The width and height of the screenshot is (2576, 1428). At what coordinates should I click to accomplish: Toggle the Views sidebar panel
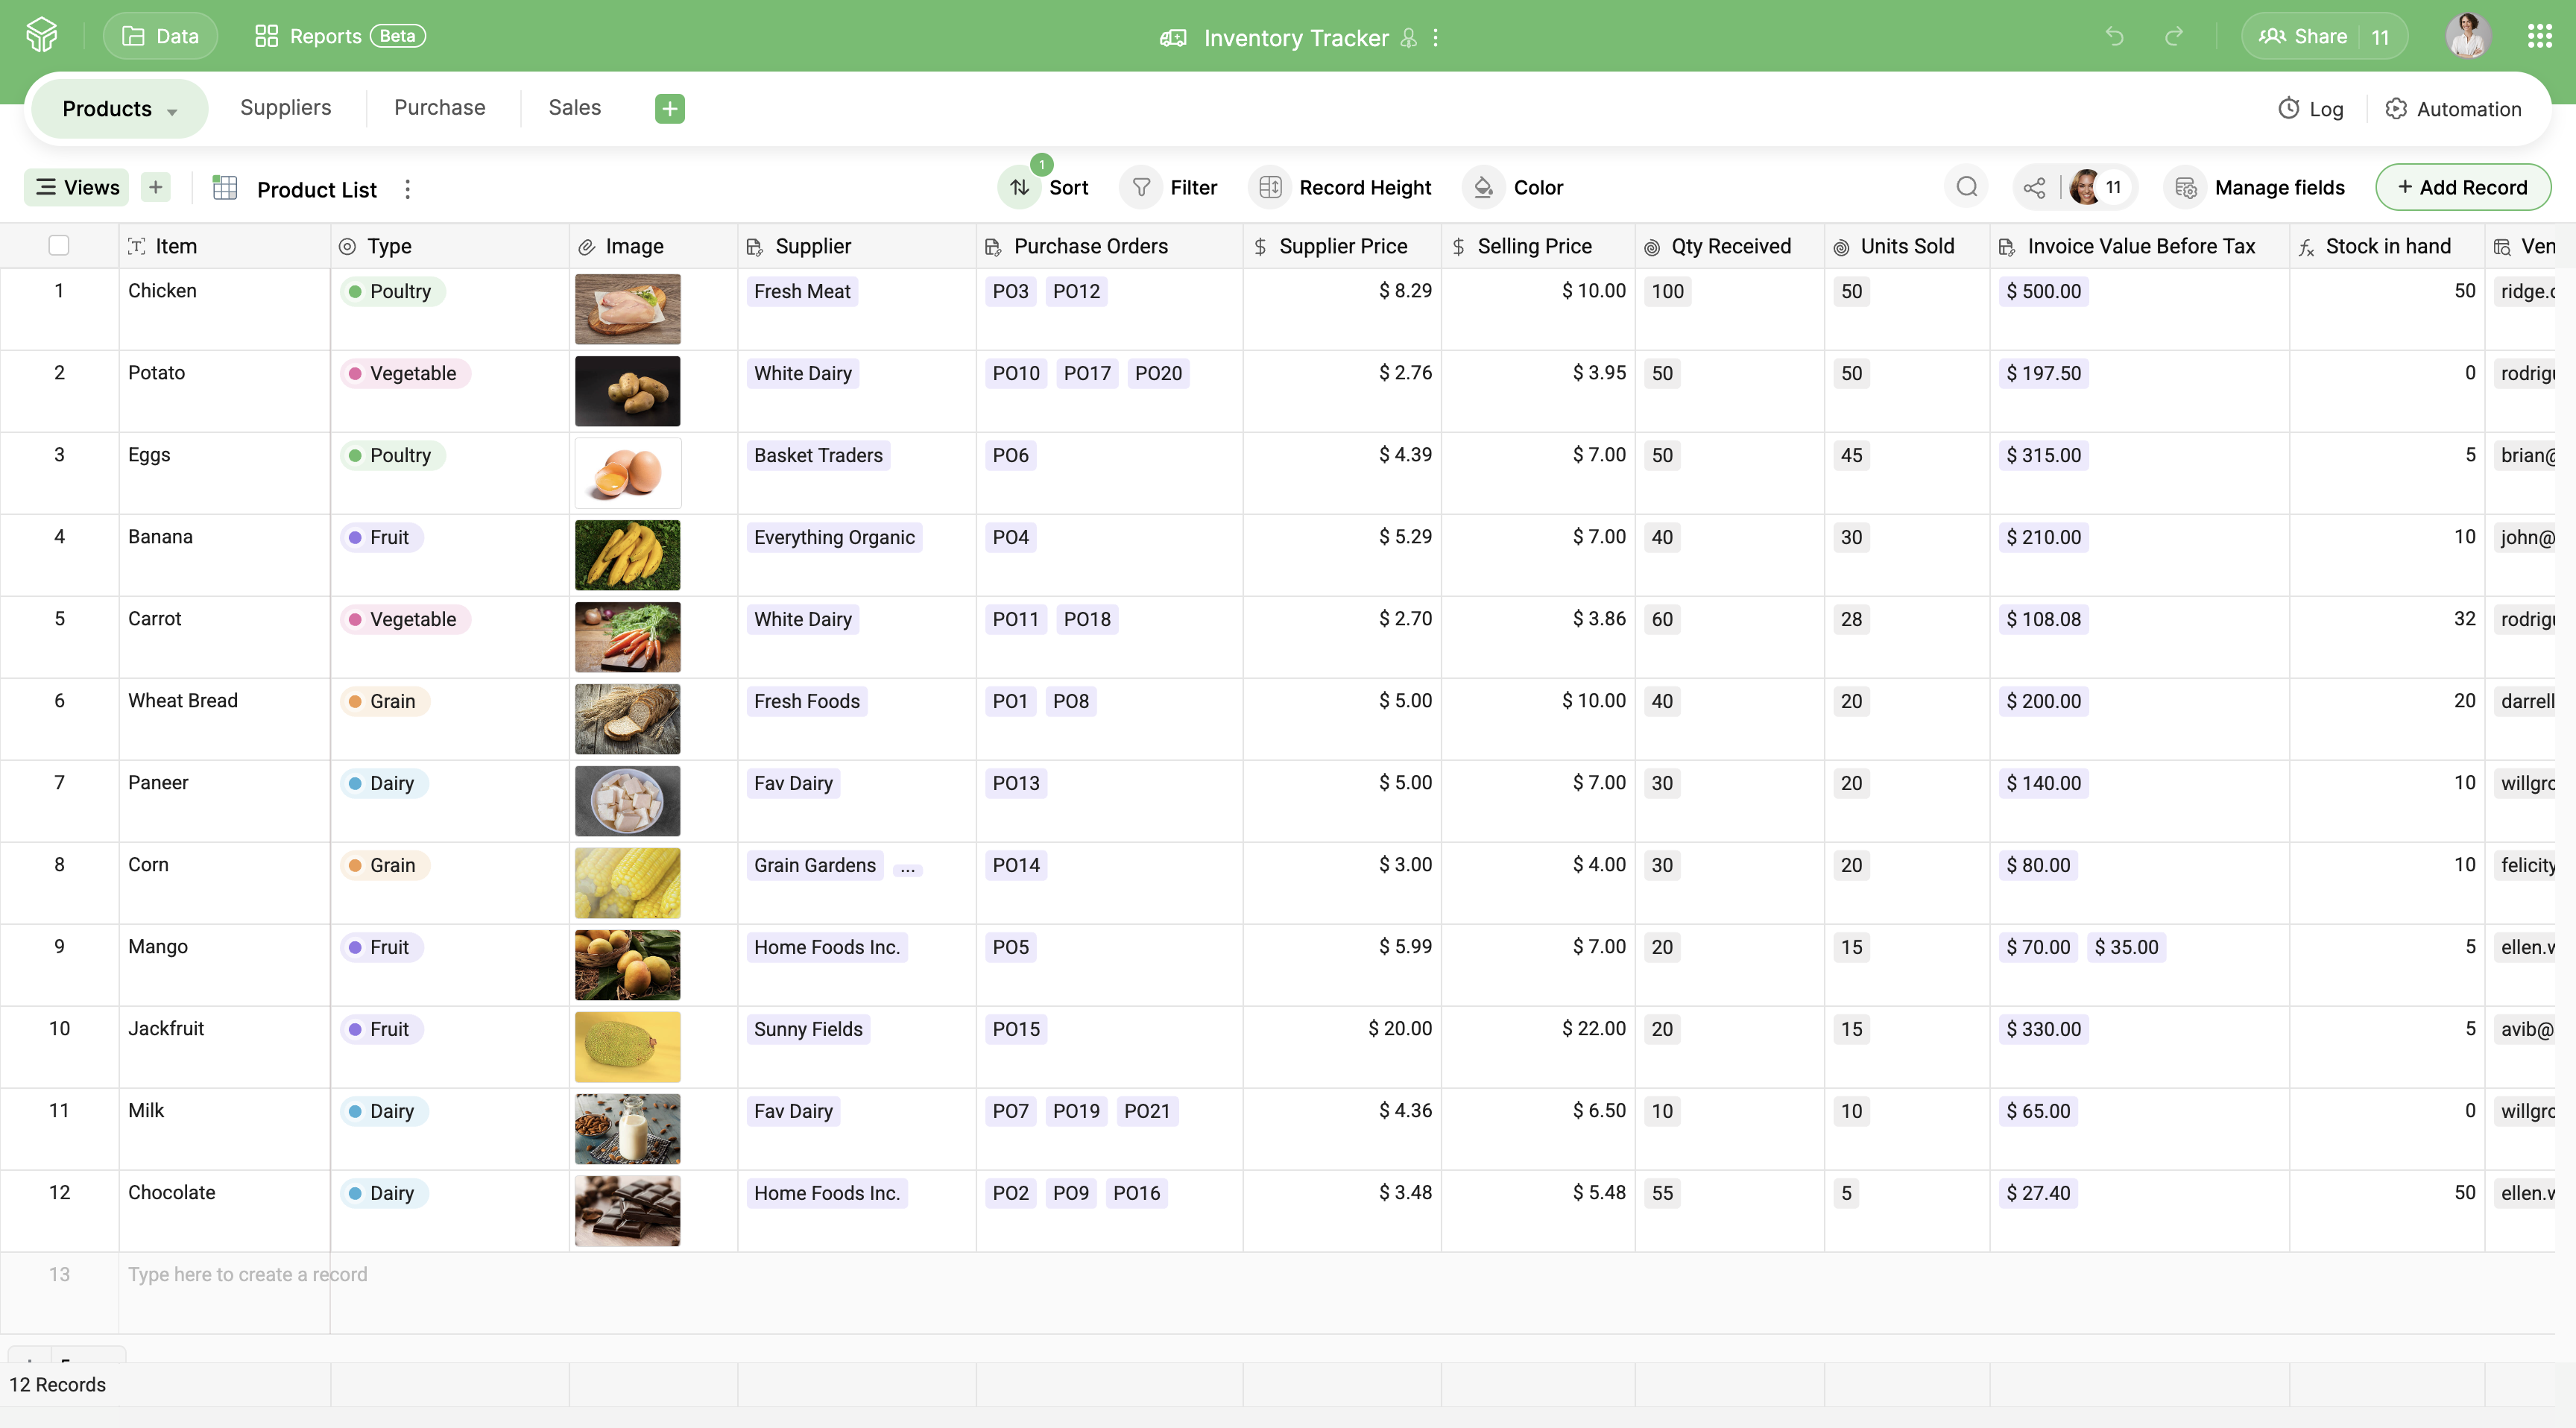[x=77, y=187]
